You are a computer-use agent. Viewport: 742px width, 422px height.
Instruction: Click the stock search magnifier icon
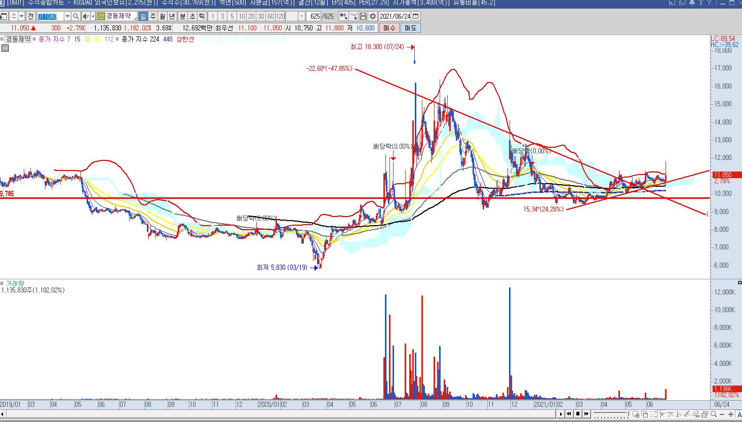[75, 16]
